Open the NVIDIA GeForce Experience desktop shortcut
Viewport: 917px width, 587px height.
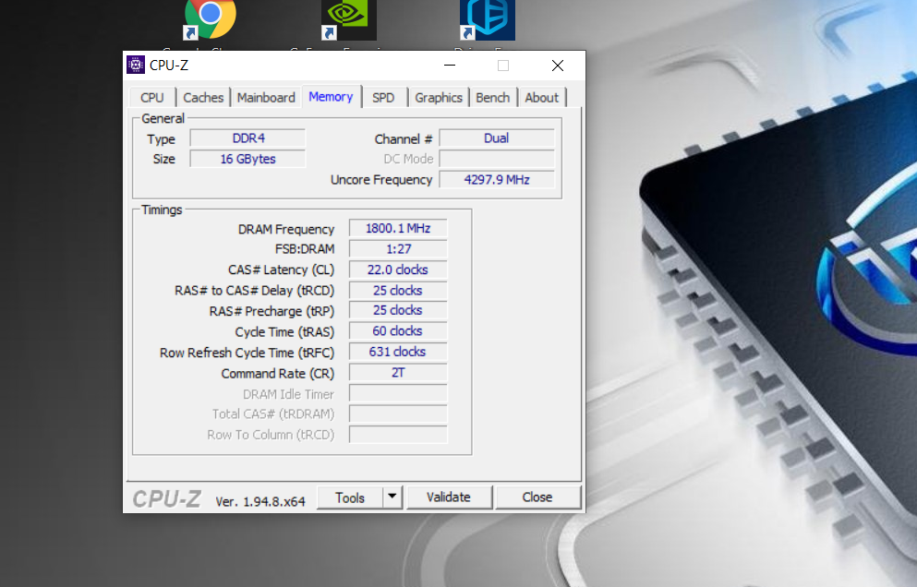coord(348,19)
